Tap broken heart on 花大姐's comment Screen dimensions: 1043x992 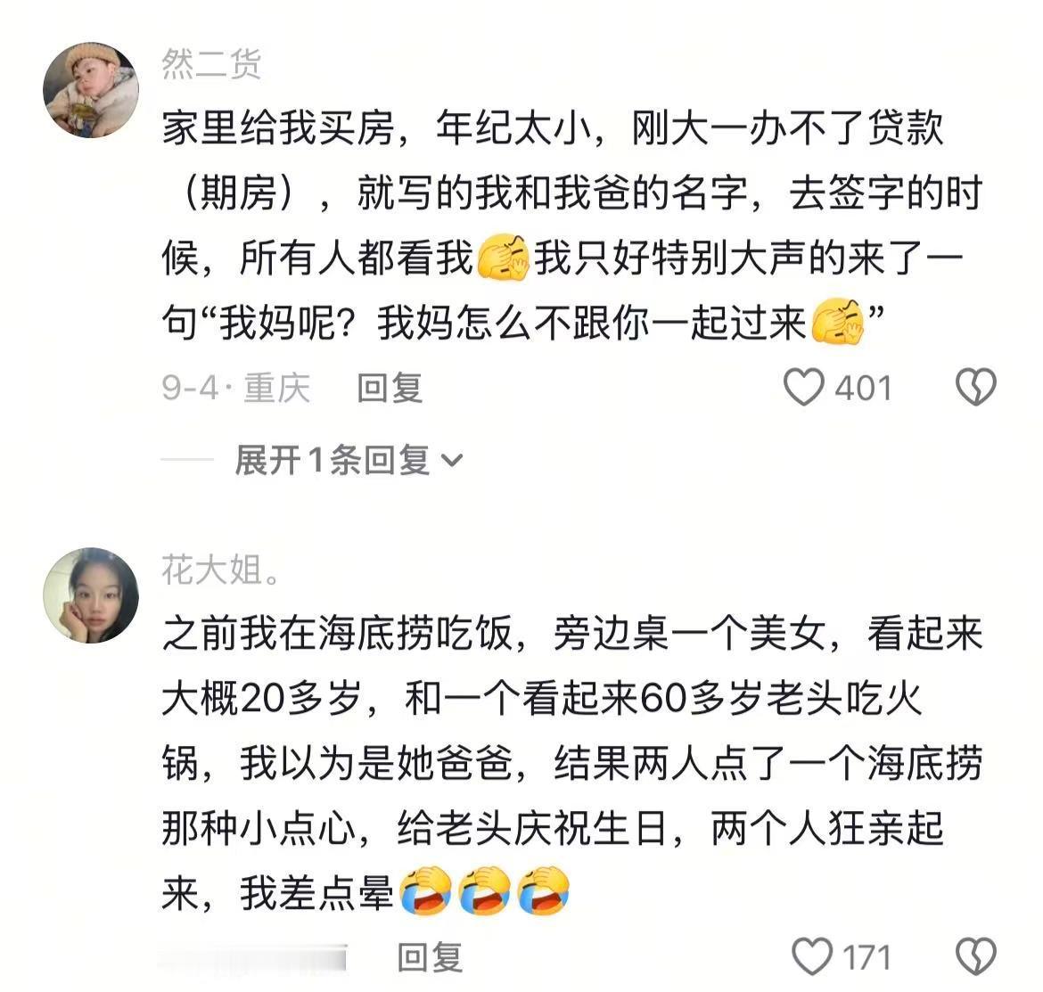pos(975,956)
